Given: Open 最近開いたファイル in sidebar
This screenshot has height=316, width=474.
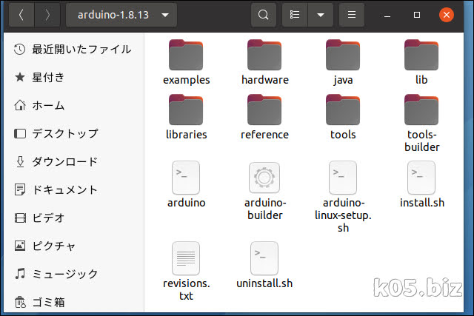Looking at the screenshot, I should (x=74, y=50).
